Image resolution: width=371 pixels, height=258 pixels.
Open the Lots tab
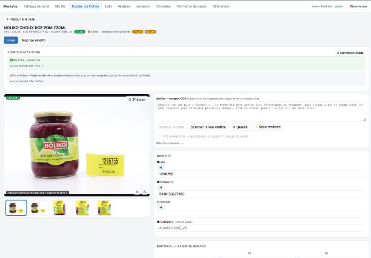pos(108,7)
